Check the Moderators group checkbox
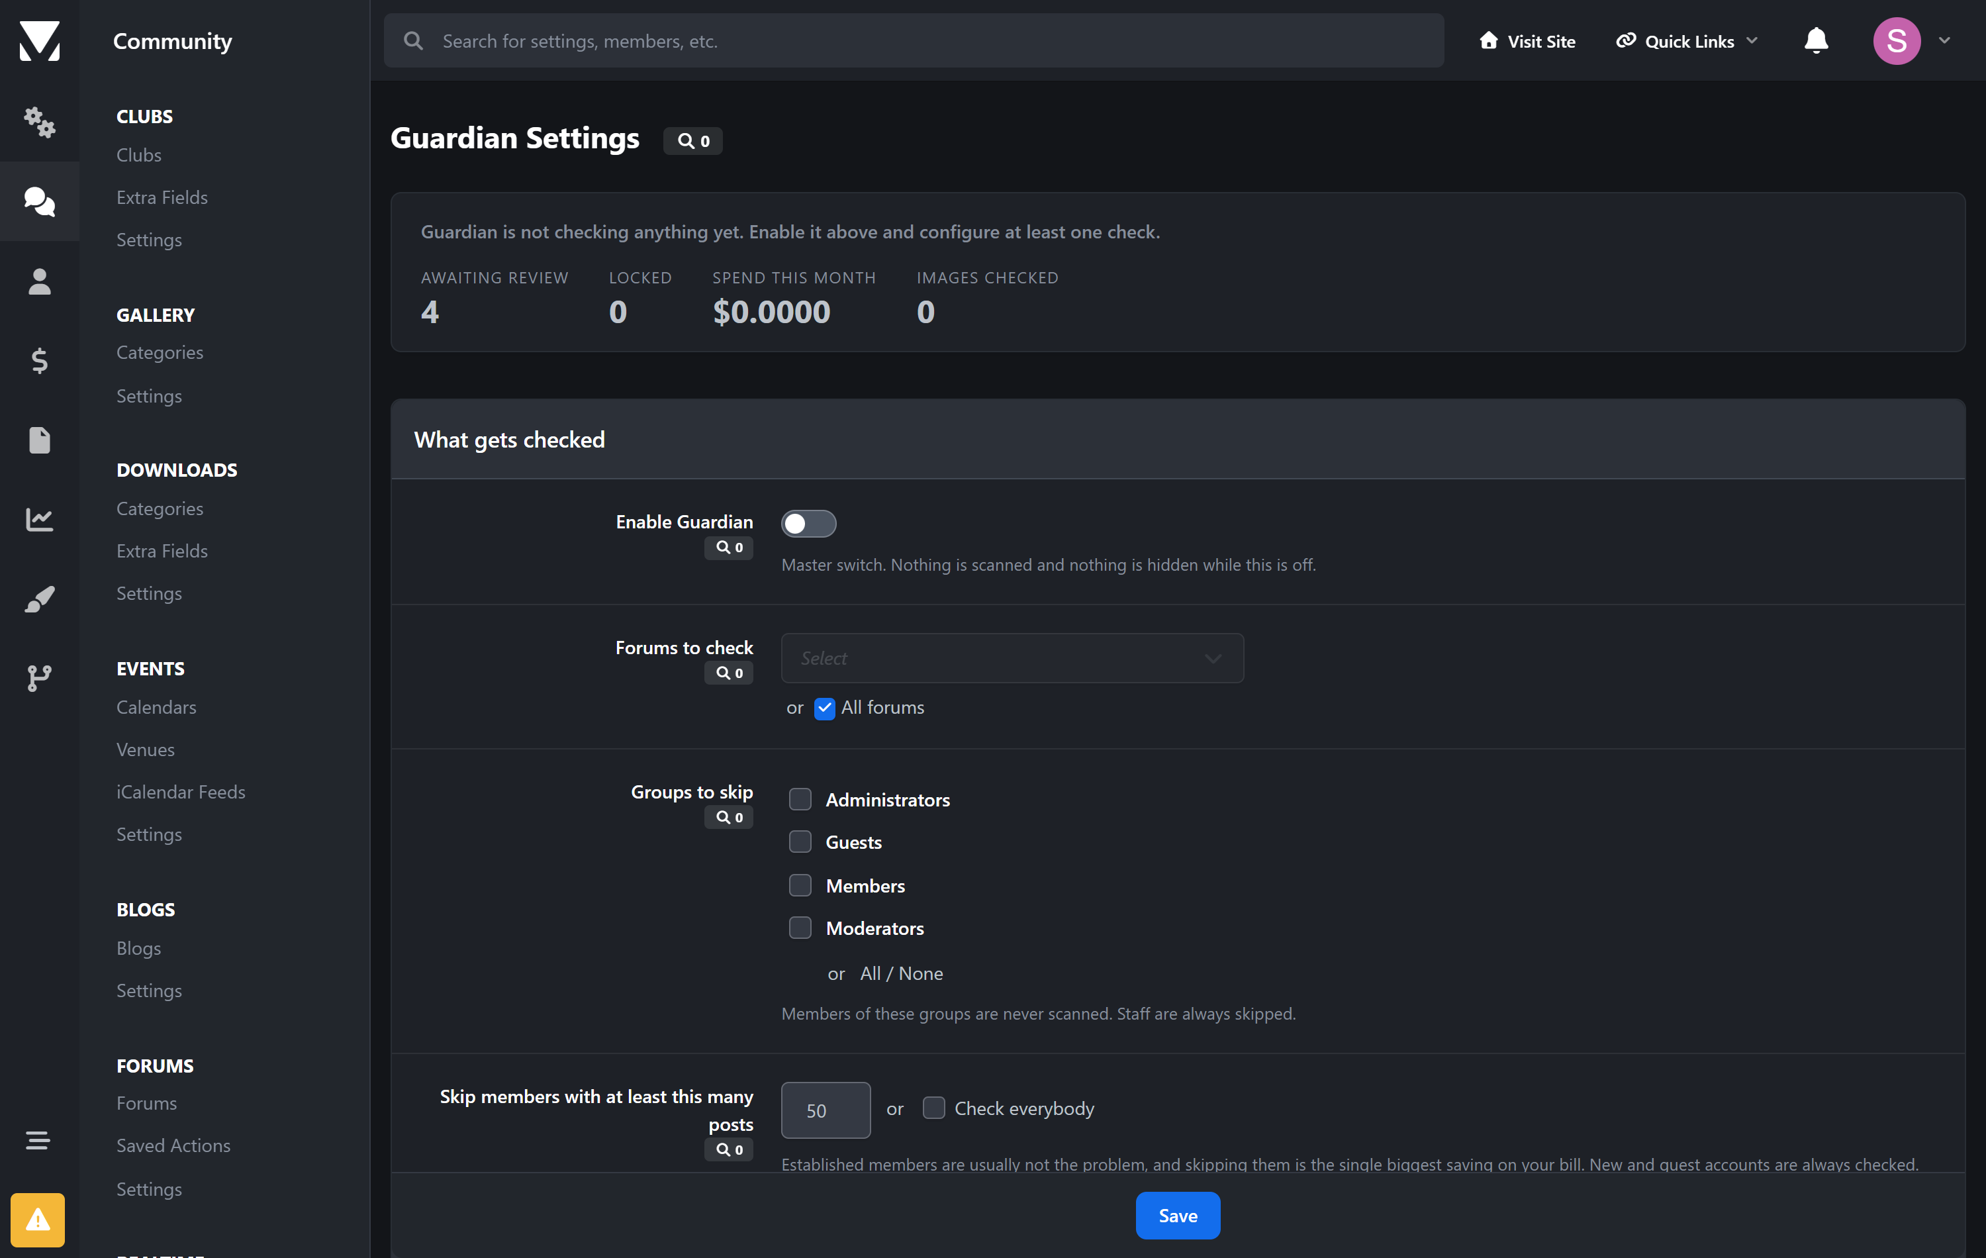The width and height of the screenshot is (1986, 1258). click(x=800, y=928)
